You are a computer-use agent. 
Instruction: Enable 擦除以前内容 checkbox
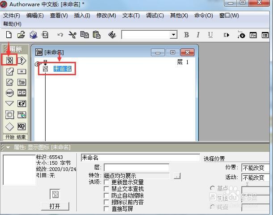pyautogui.click(x=106, y=202)
